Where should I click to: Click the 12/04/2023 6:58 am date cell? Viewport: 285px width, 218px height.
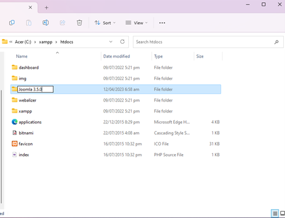point(121,89)
